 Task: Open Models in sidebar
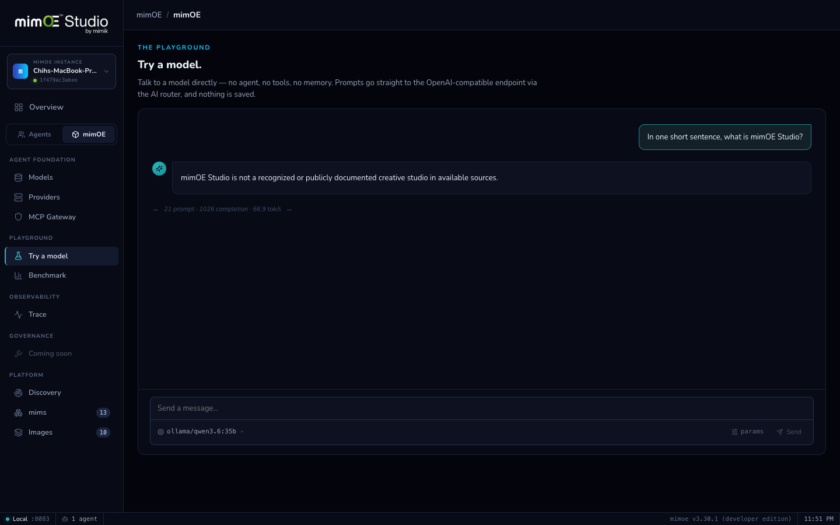(x=61, y=177)
